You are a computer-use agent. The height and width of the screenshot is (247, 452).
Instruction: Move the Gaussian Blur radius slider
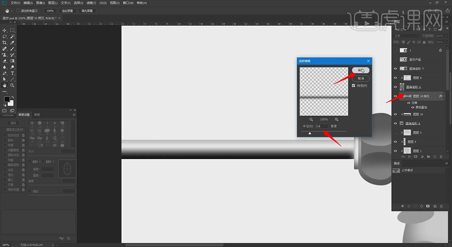pos(310,133)
